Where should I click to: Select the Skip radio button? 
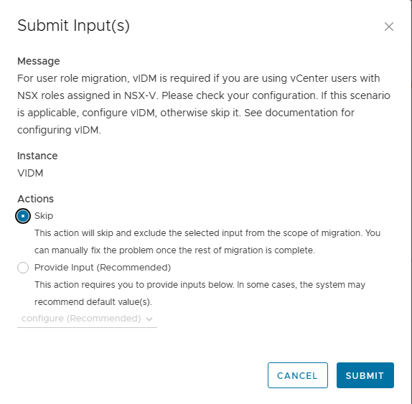tap(23, 216)
